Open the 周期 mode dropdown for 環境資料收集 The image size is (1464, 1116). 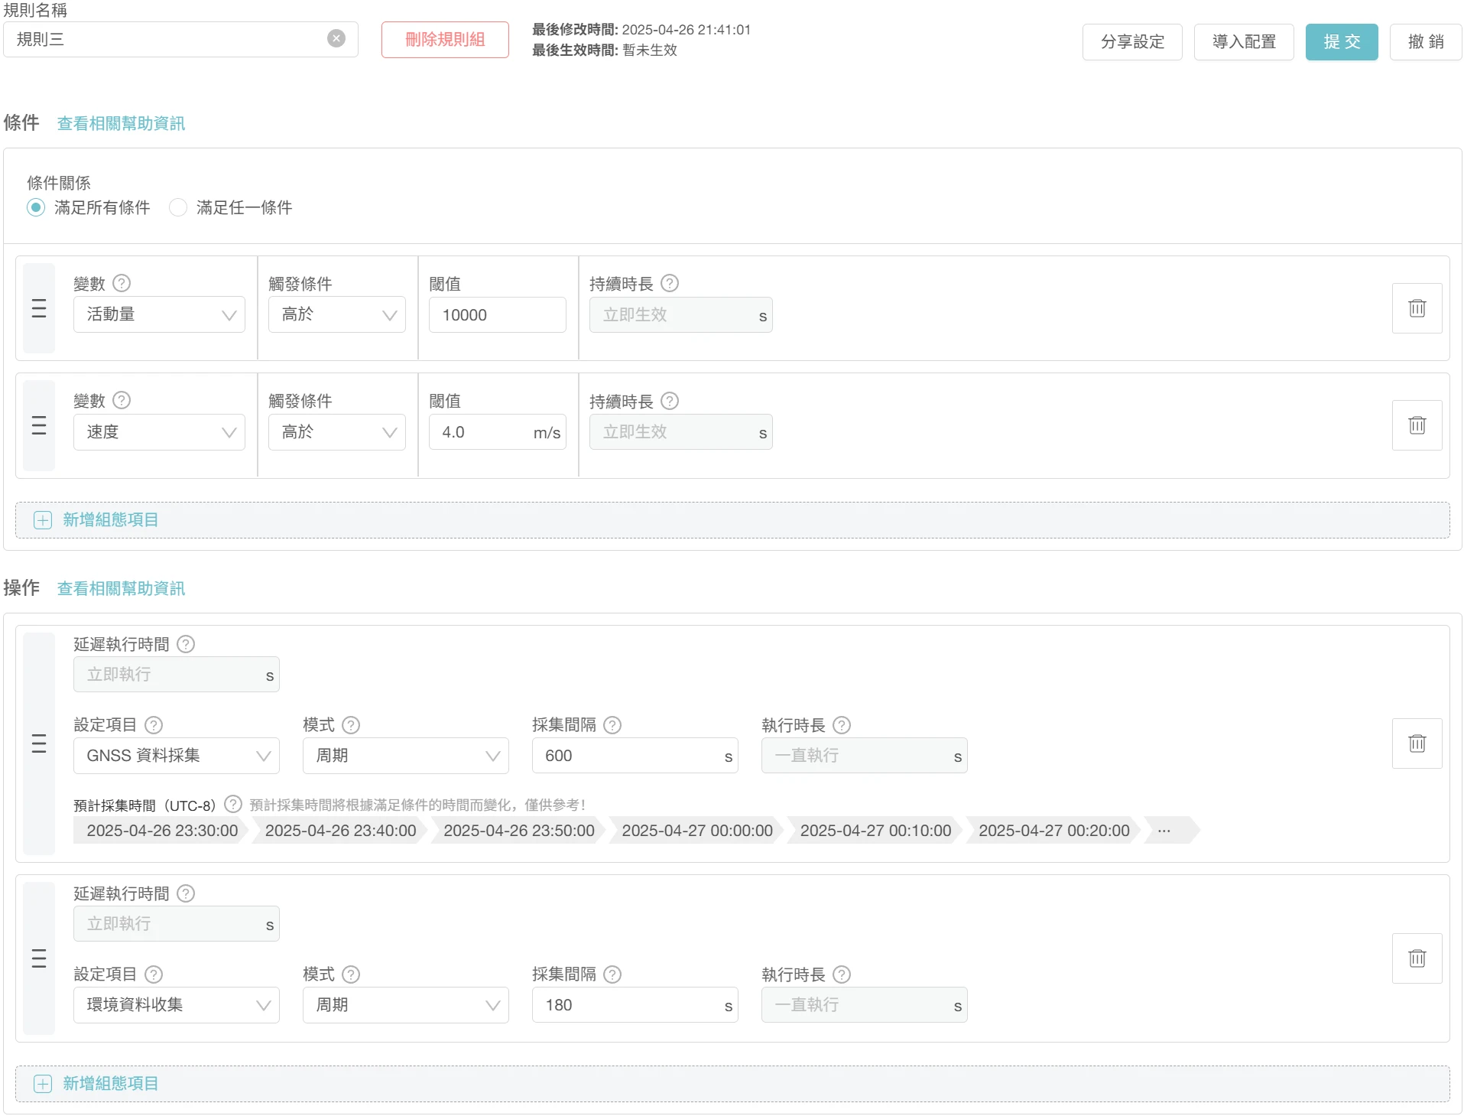[x=405, y=1005]
